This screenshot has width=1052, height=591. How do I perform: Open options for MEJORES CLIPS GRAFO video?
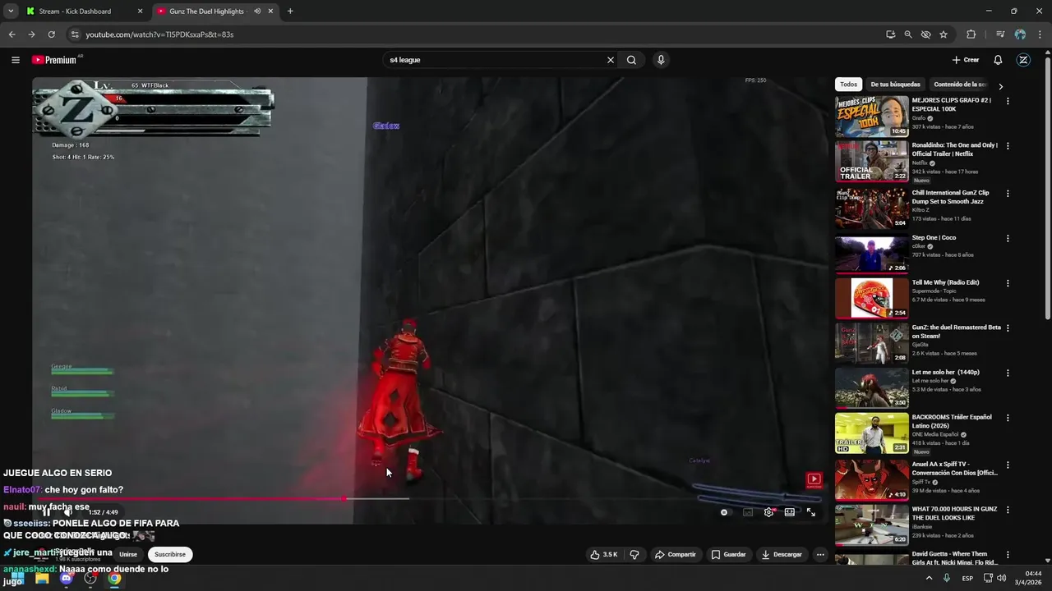pyautogui.click(x=1008, y=101)
